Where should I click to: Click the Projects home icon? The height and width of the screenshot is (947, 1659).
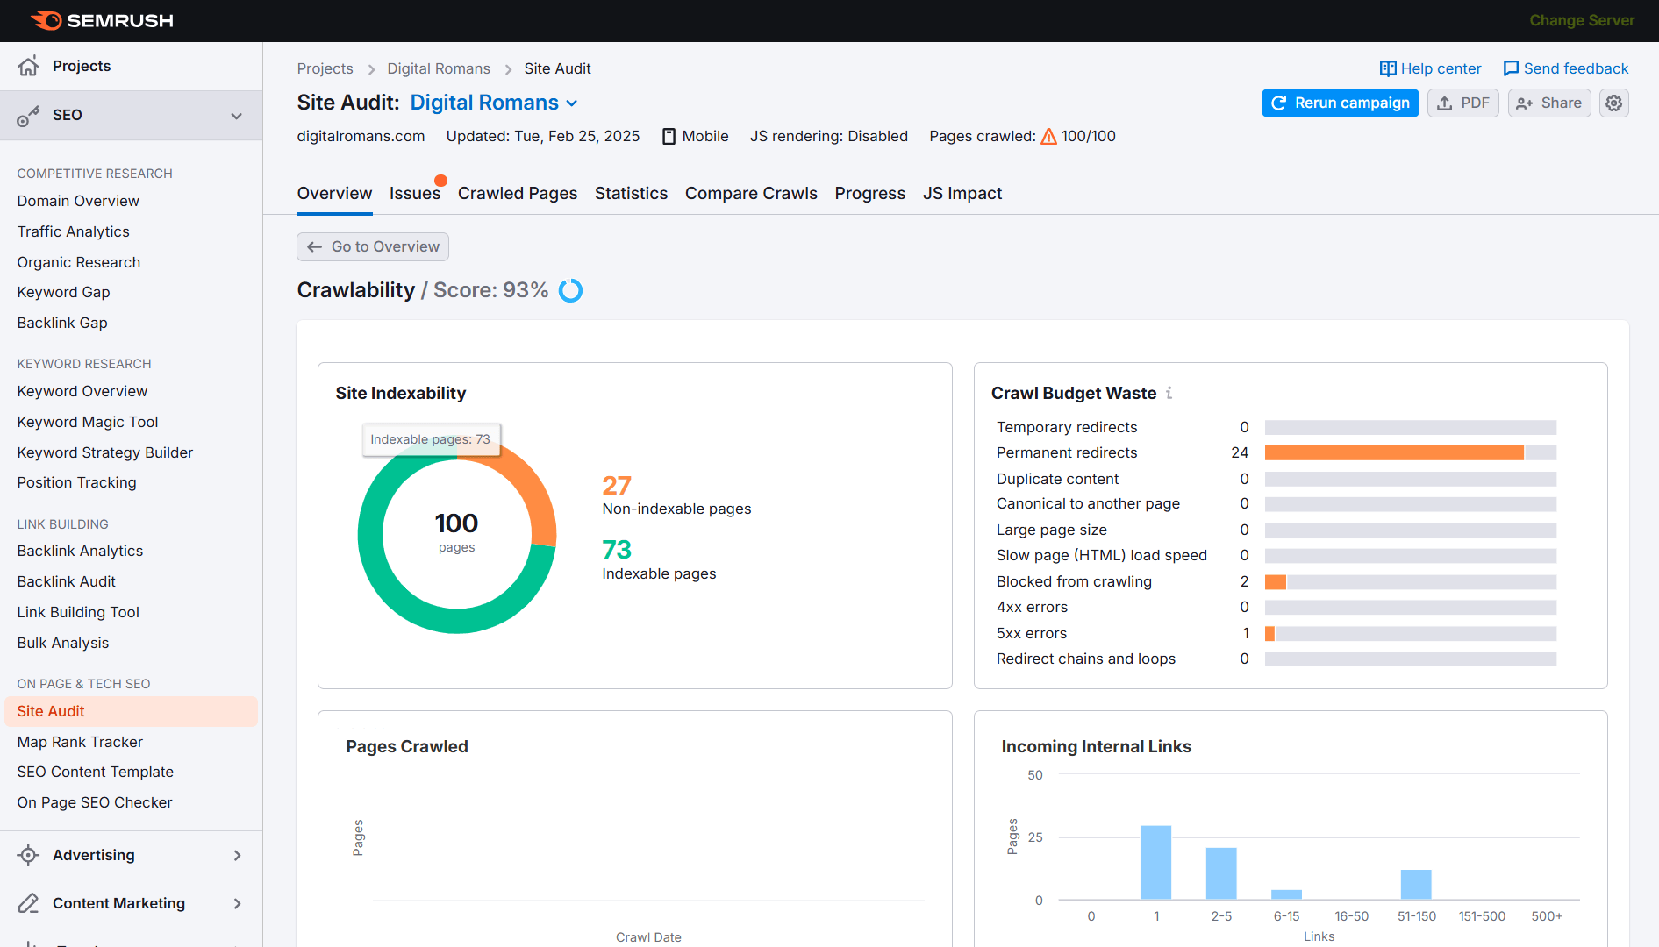pos(28,66)
